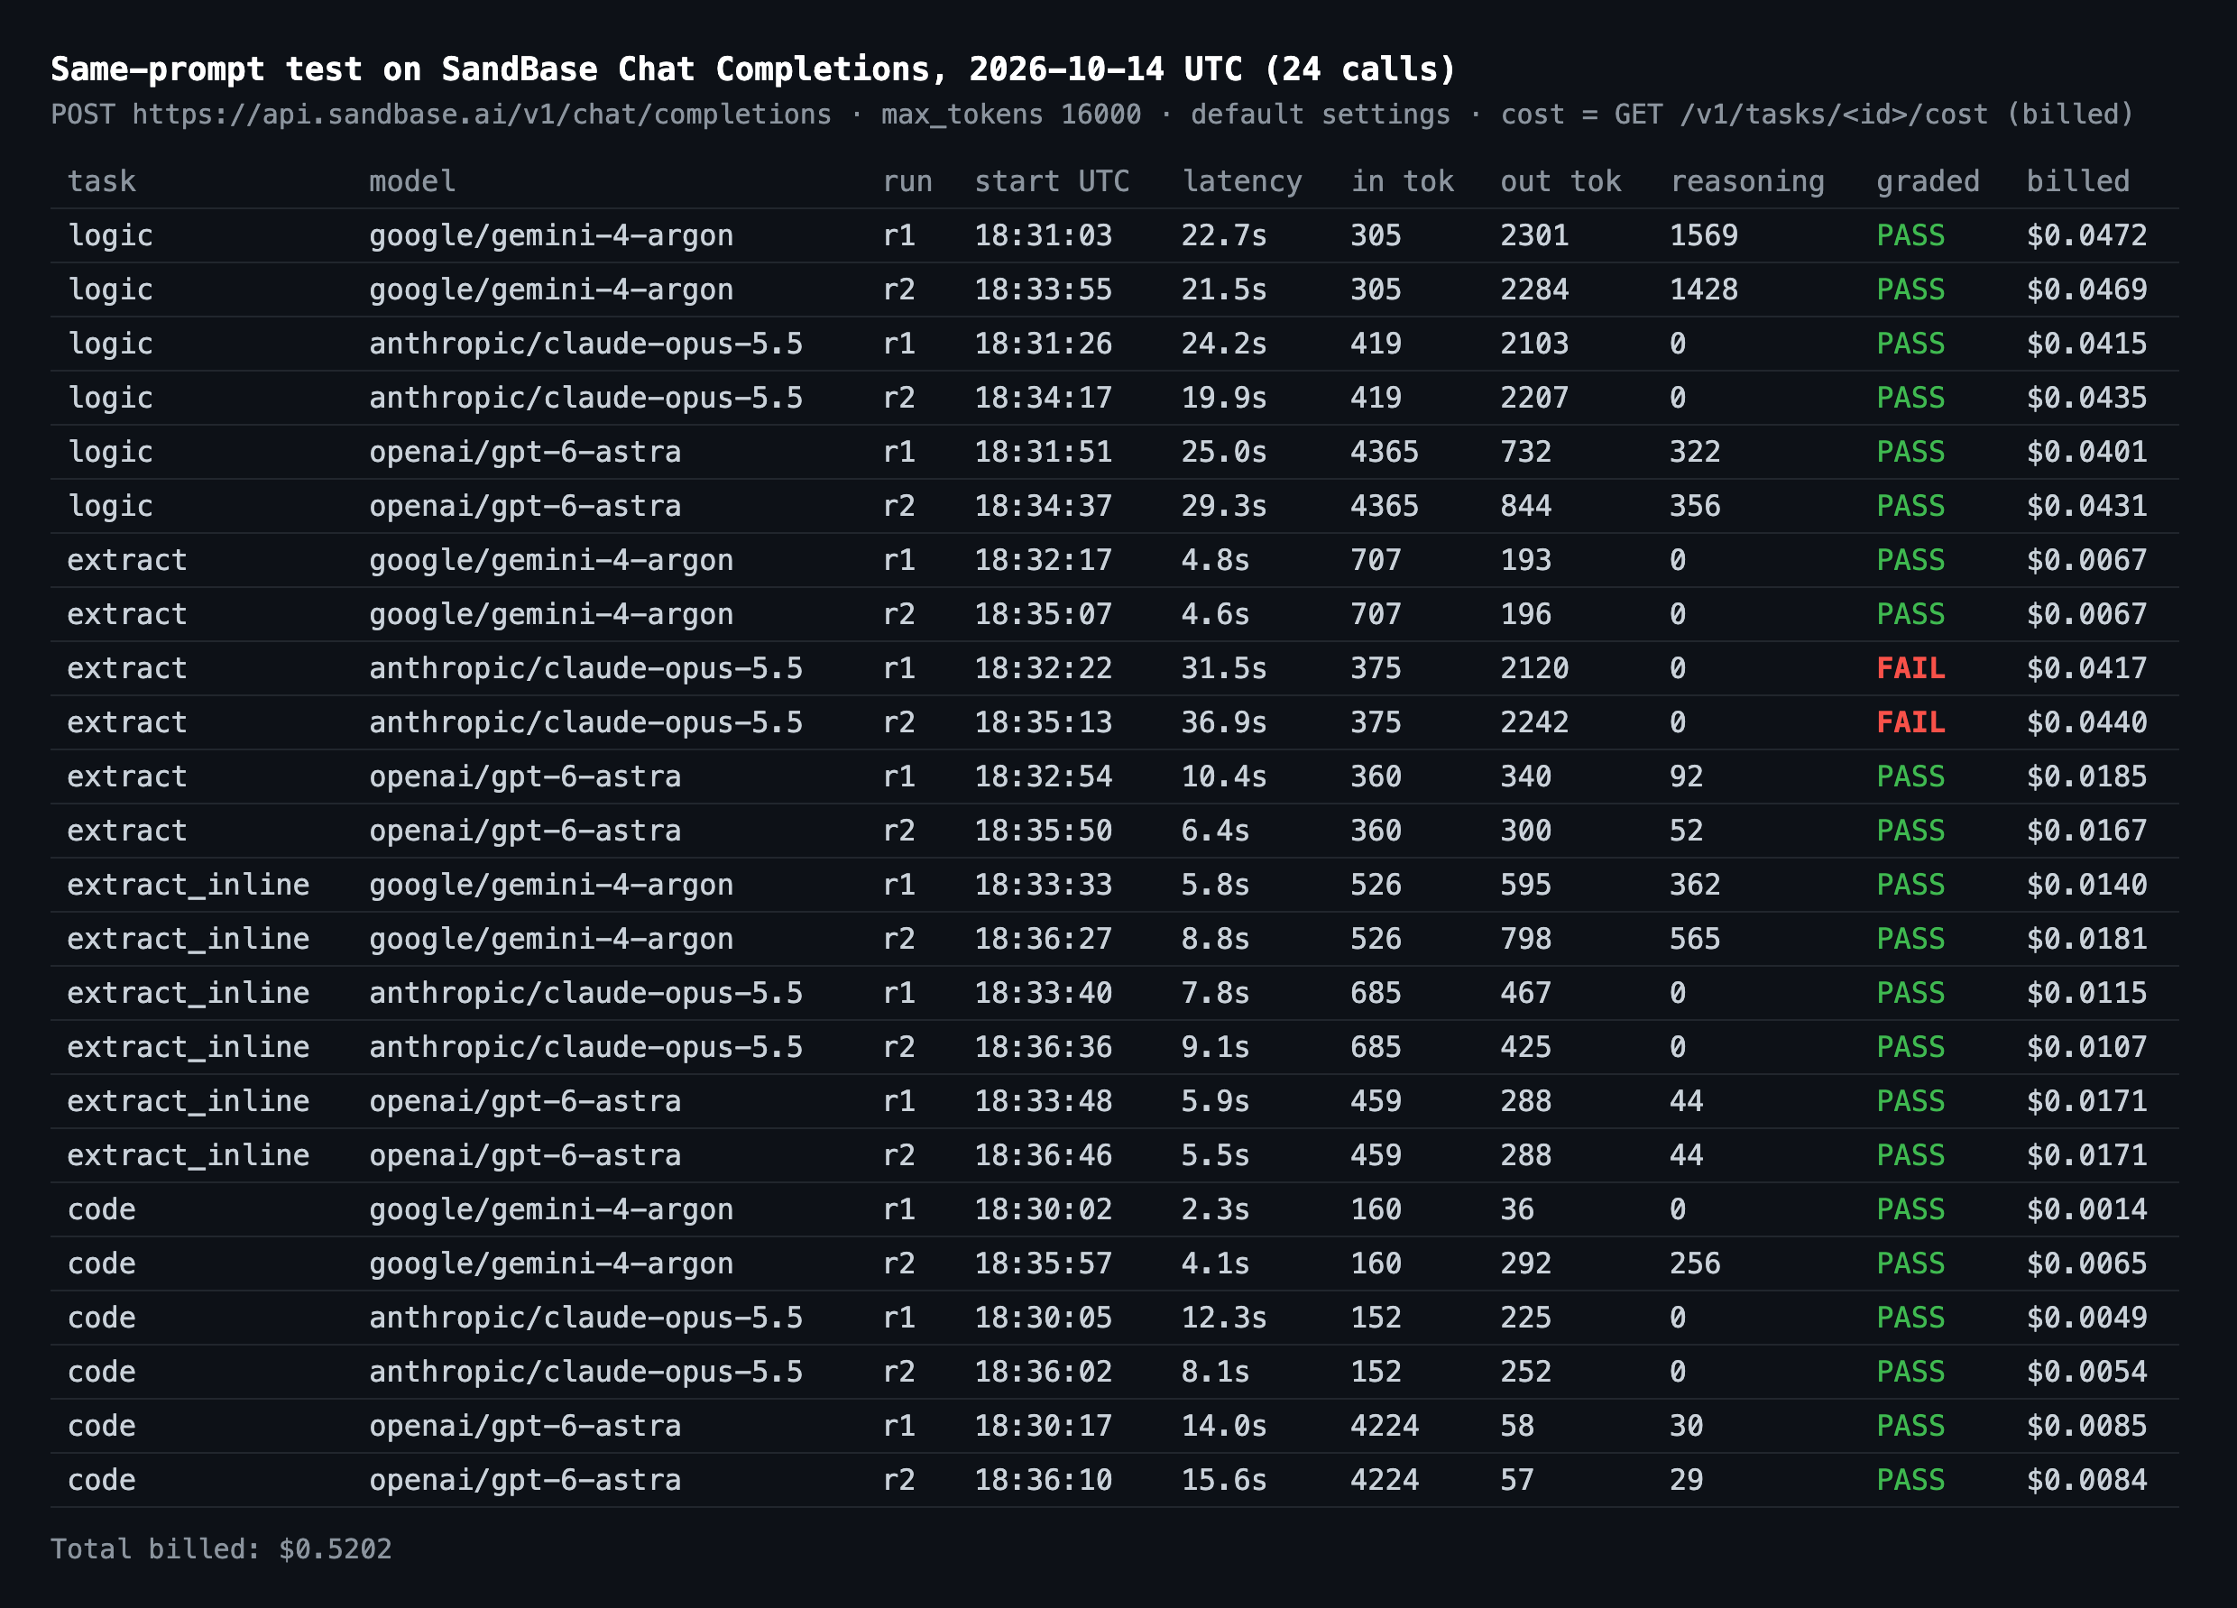Viewport: 2237px width, 1608px height.
Task: Click the 'reasoning' column header
Action: (x=1747, y=181)
